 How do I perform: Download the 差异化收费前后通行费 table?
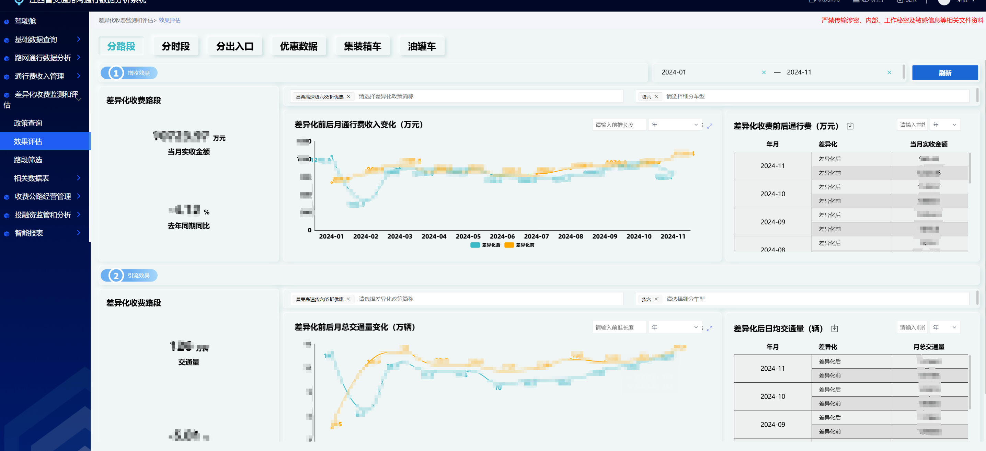coord(850,126)
